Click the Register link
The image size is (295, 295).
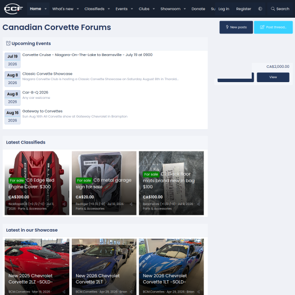[244, 9]
